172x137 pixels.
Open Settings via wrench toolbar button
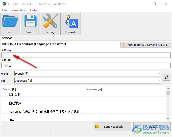pos(51,24)
